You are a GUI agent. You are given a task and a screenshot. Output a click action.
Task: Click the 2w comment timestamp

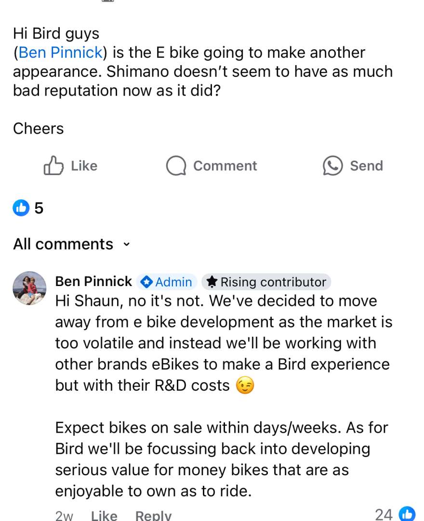tap(64, 515)
